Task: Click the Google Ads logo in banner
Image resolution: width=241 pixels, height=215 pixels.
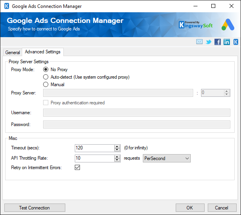Action: pos(228,25)
